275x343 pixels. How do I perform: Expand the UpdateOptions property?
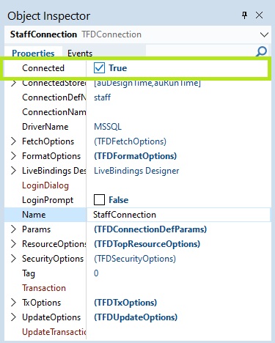point(14,317)
